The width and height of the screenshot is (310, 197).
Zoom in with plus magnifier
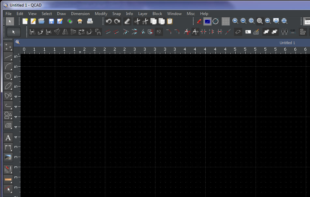pos(235,21)
